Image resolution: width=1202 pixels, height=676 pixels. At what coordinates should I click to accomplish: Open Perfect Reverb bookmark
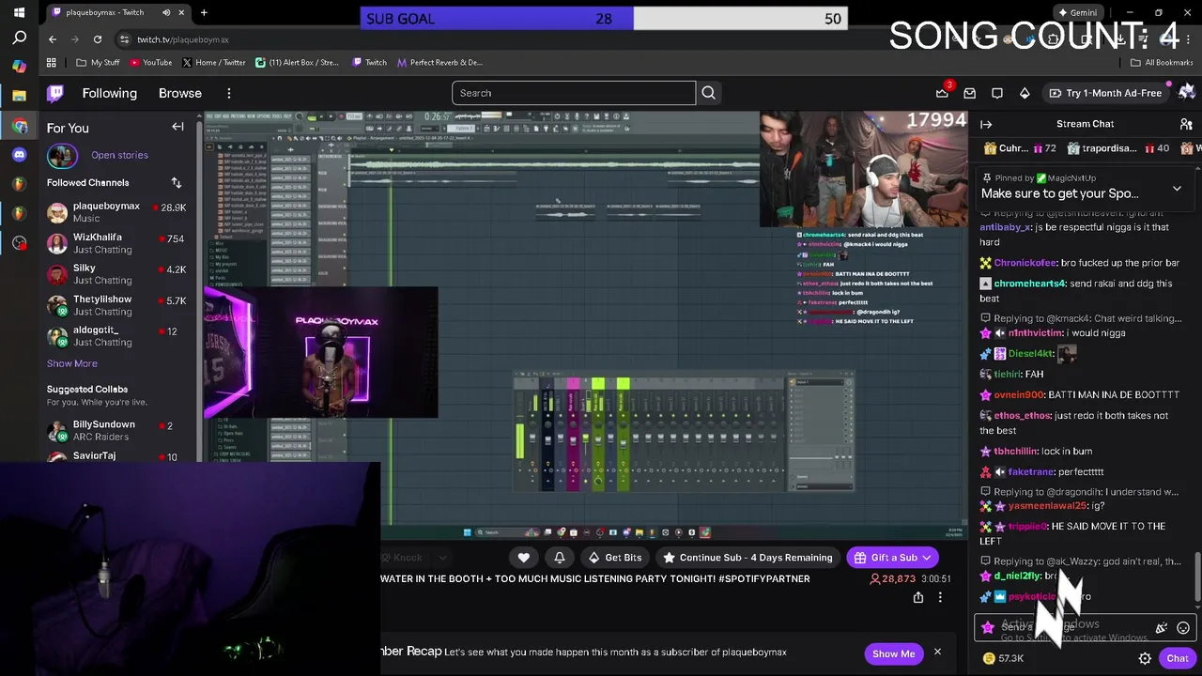tap(439, 63)
